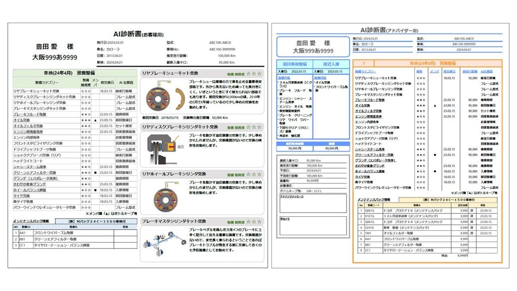Click ● marker in customer sheet クリーンエアフィルター row

[94, 172]
